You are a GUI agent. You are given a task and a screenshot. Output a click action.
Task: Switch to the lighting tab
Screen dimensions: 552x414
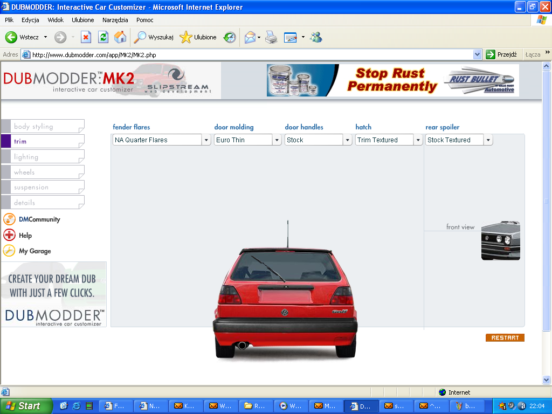pyautogui.click(x=43, y=157)
